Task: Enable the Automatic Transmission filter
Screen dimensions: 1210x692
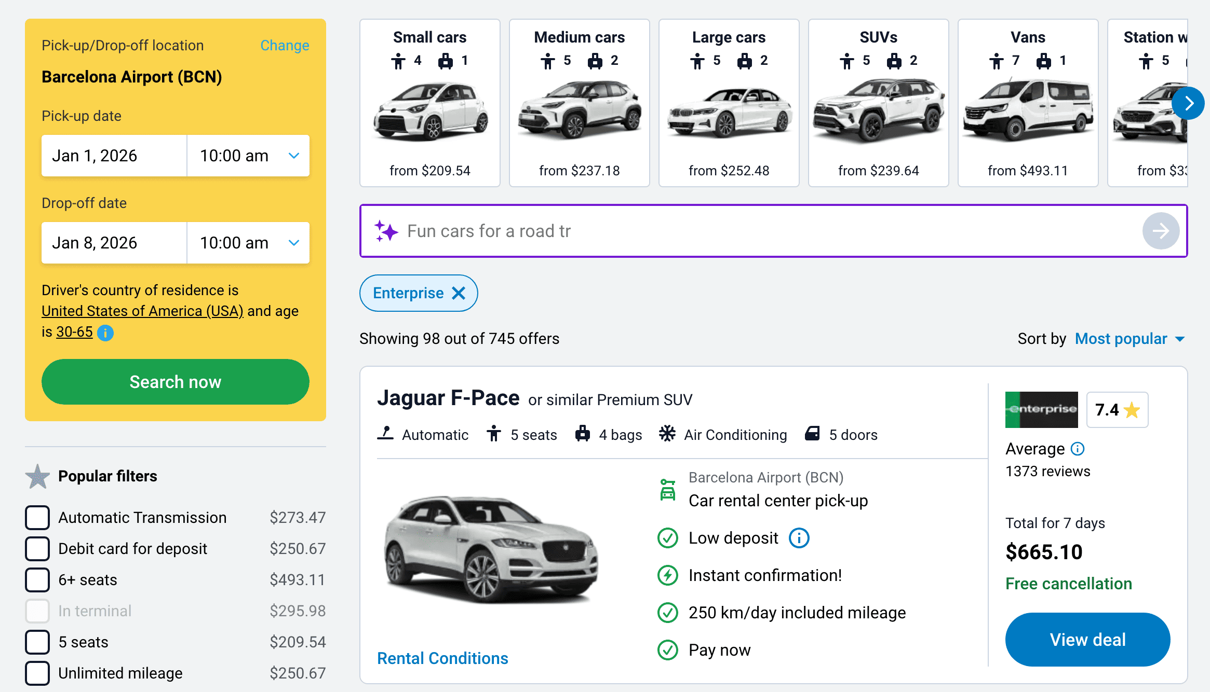Action: coord(37,518)
